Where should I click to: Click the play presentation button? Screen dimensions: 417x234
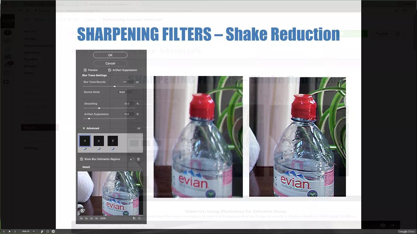coord(9,231)
